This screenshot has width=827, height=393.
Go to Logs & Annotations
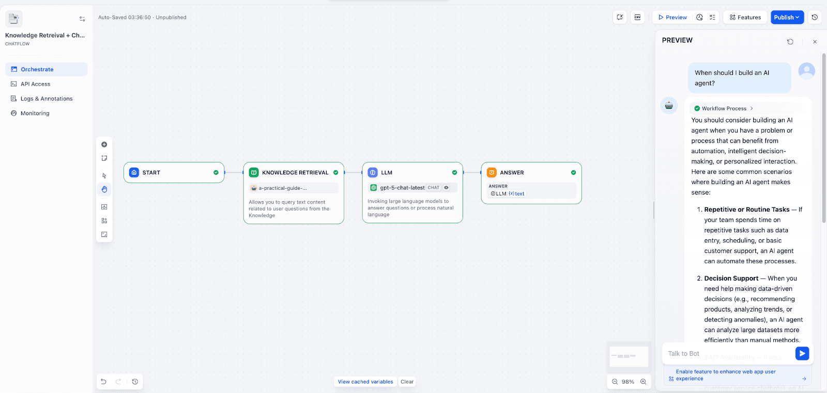(x=46, y=99)
